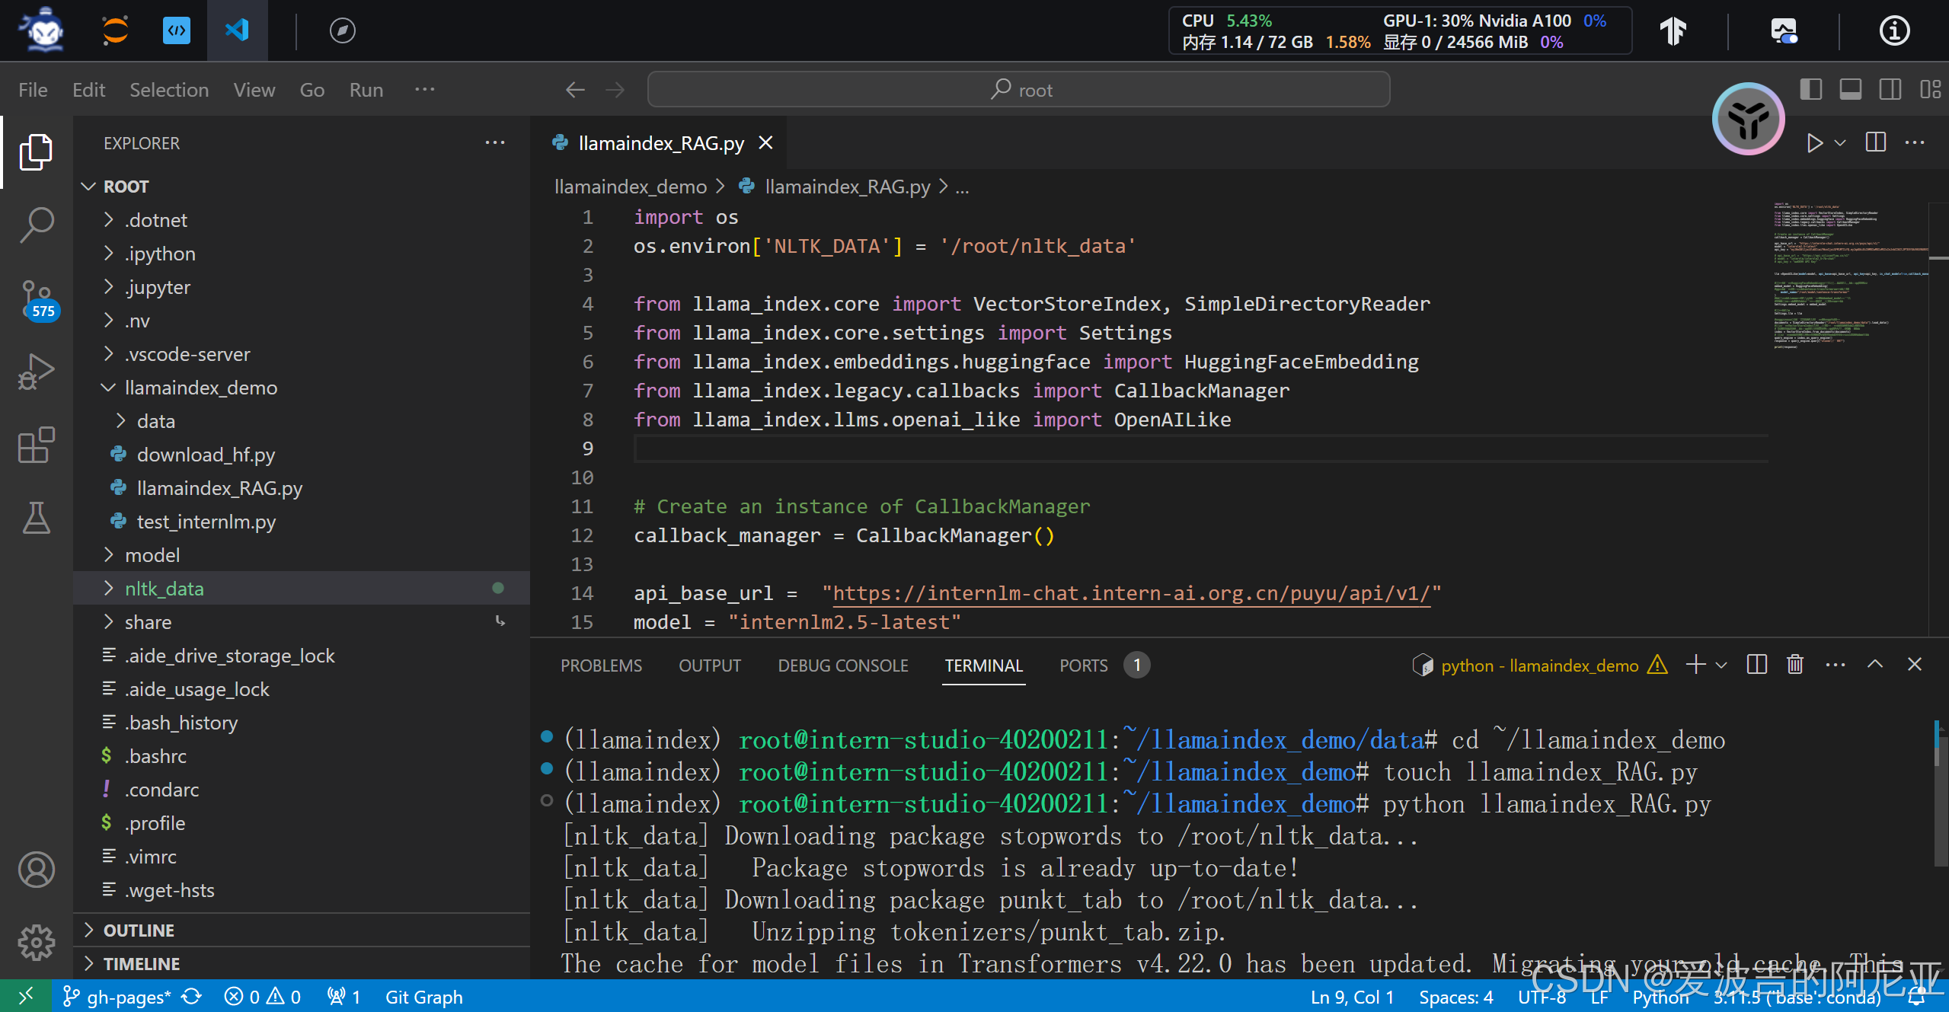Open the Search view in activity bar
Screen dimensions: 1949x1012
(36, 225)
